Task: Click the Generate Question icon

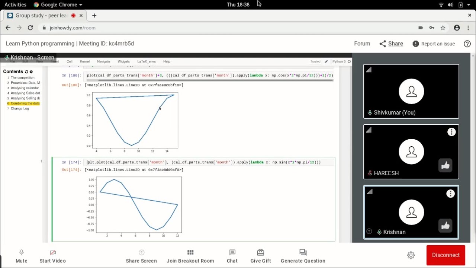Action: pyautogui.click(x=303, y=252)
